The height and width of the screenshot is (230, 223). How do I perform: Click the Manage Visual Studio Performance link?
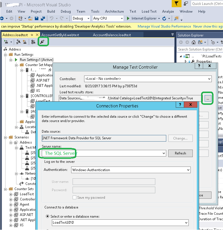(x=164, y=26)
